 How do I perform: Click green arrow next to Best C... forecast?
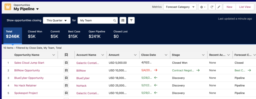(x=249, y=70)
